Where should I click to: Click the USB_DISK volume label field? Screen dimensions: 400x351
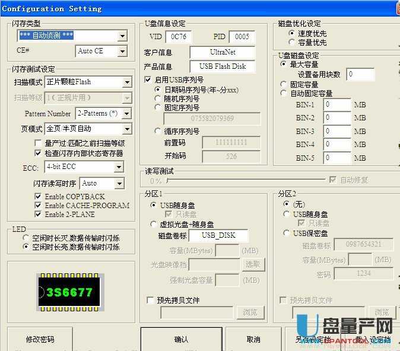[x=218, y=235]
